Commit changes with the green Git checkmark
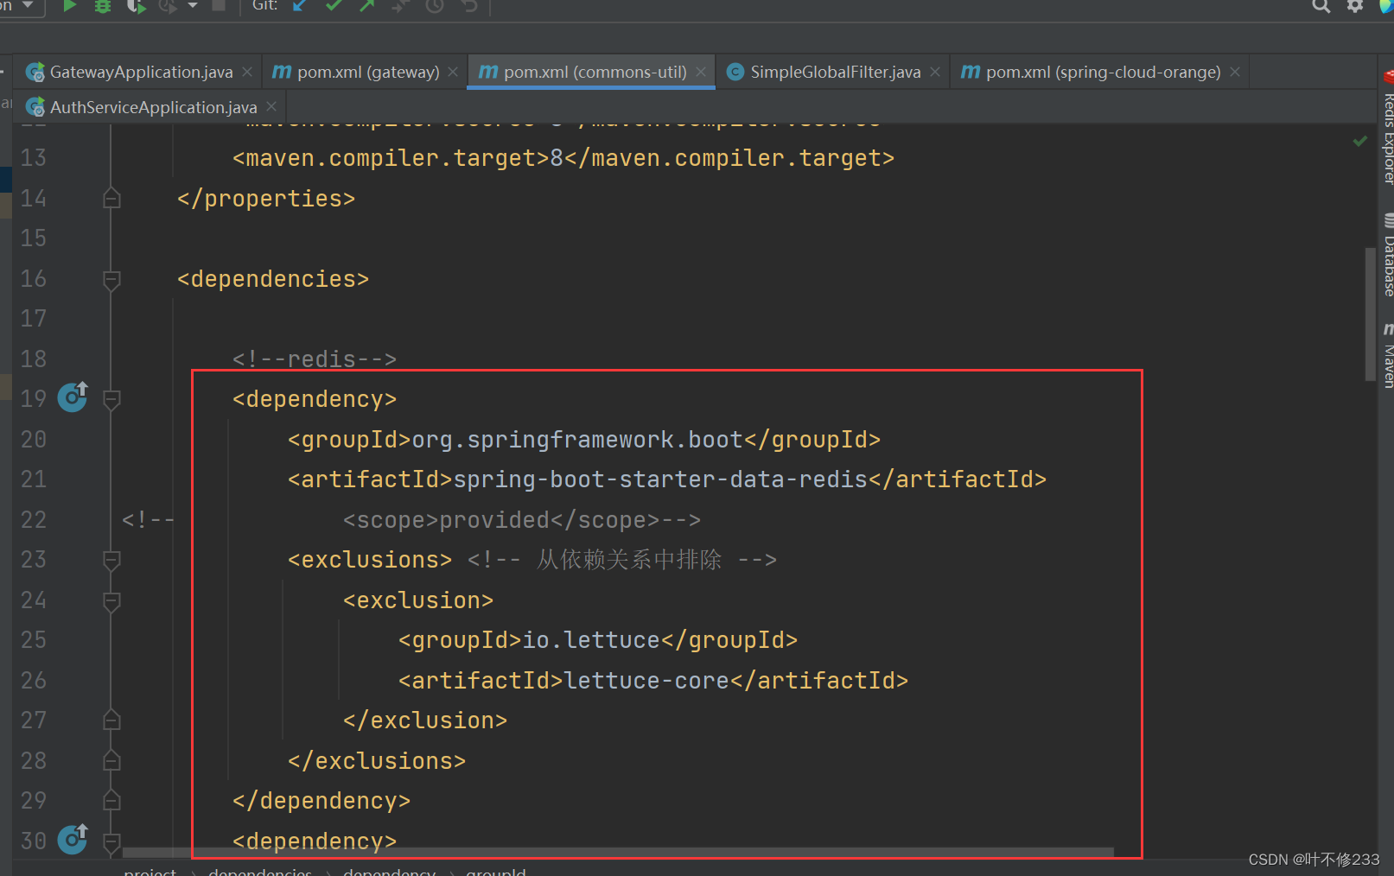 click(334, 6)
